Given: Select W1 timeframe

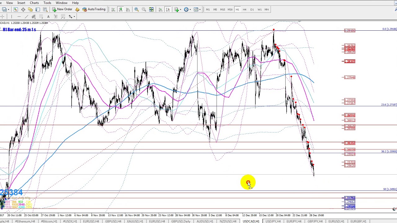Looking at the screenshot, I should pos(259,10).
